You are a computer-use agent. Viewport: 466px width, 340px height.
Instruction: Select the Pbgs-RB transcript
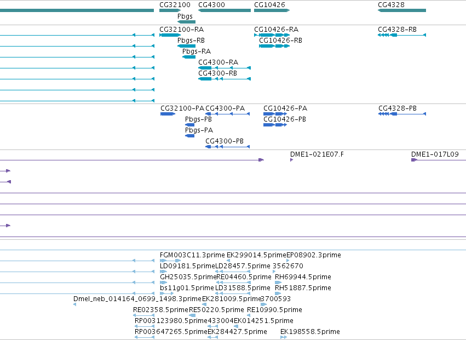point(186,46)
